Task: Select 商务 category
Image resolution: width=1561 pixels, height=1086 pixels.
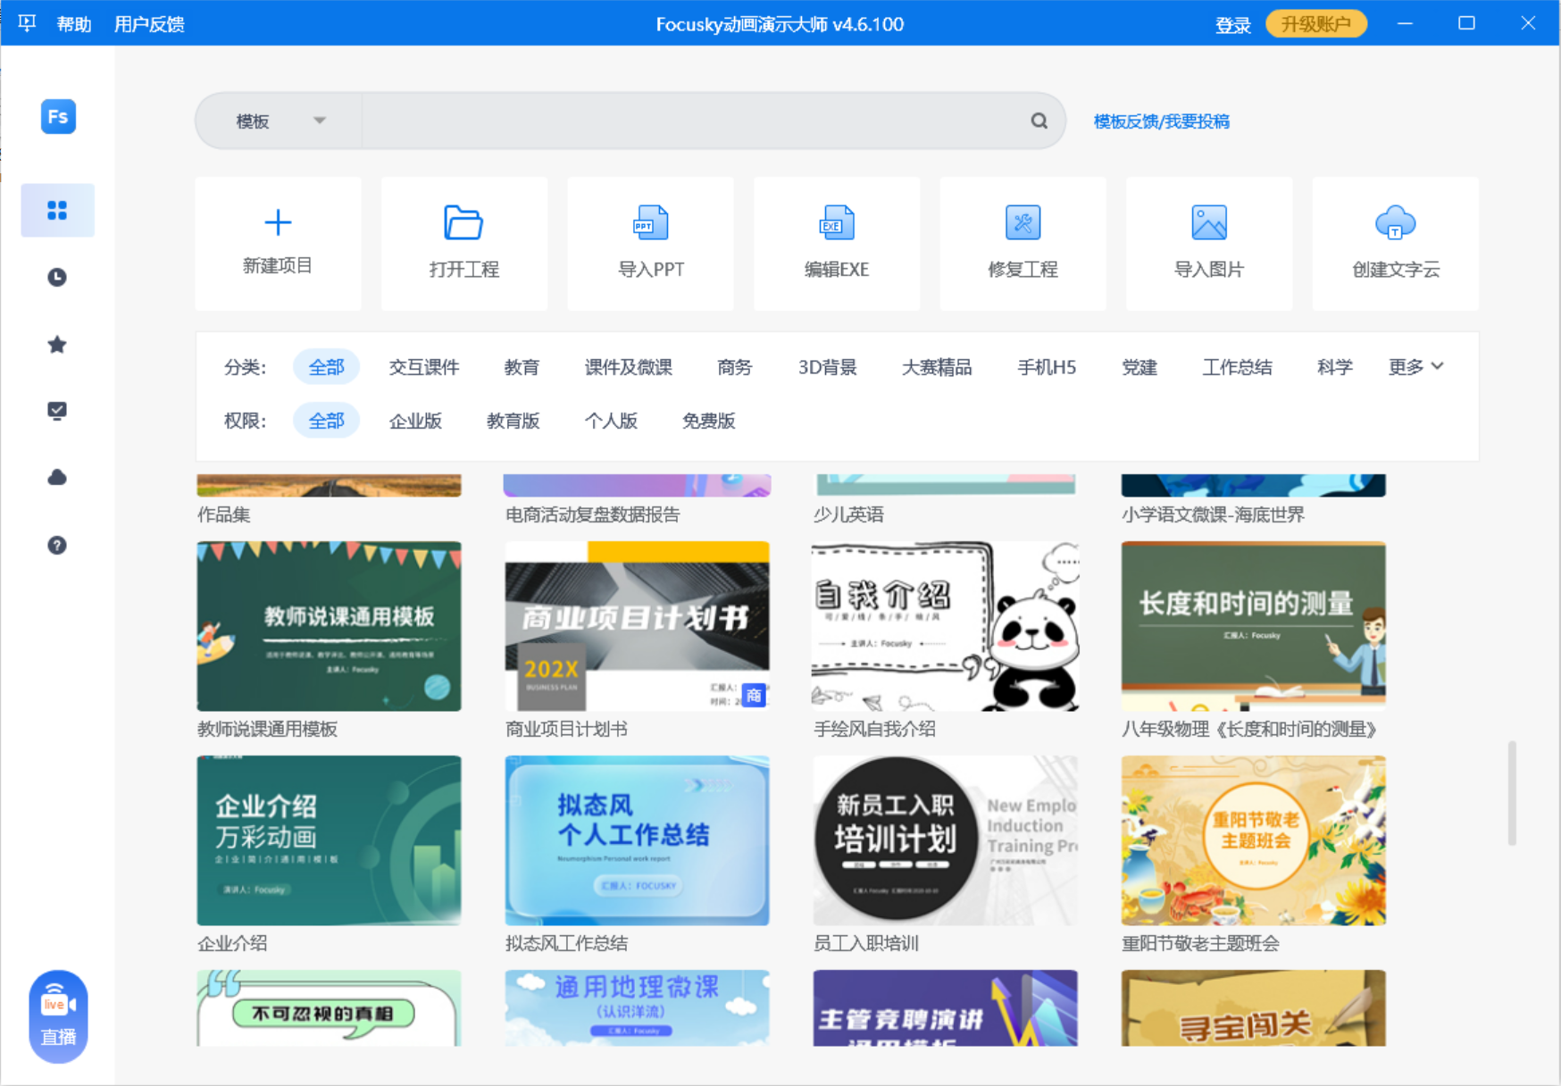Action: pyautogui.click(x=735, y=367)
